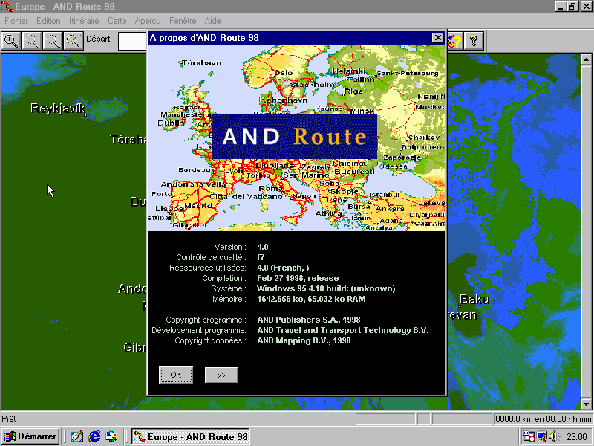Screen dimensions: 594x446
Task: Click the AND Route logo banner
Action: point(294,136)
